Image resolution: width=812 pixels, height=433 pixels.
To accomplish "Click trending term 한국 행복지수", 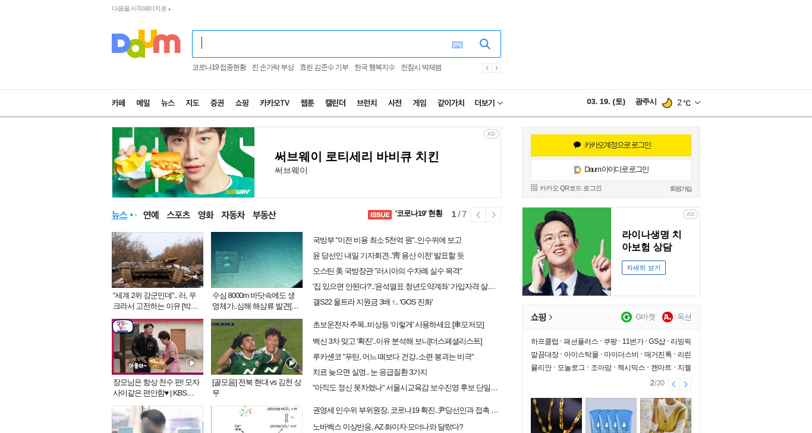I will [x=374, y=68].
